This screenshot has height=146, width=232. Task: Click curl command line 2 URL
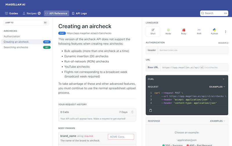(x=197, y=96)
